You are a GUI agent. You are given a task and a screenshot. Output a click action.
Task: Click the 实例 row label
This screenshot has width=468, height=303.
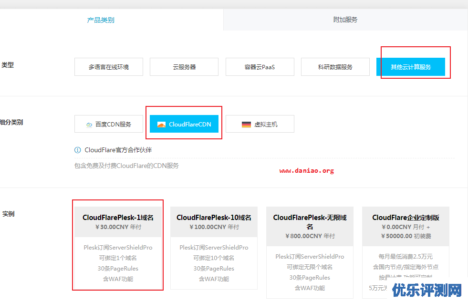point(9,214)
